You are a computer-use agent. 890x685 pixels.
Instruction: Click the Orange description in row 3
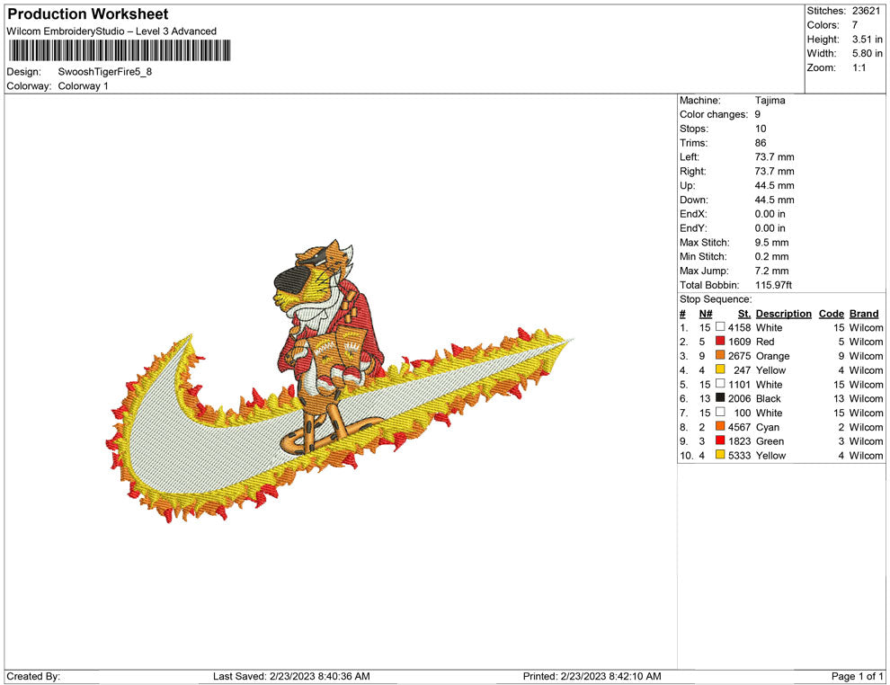(773, 356)
